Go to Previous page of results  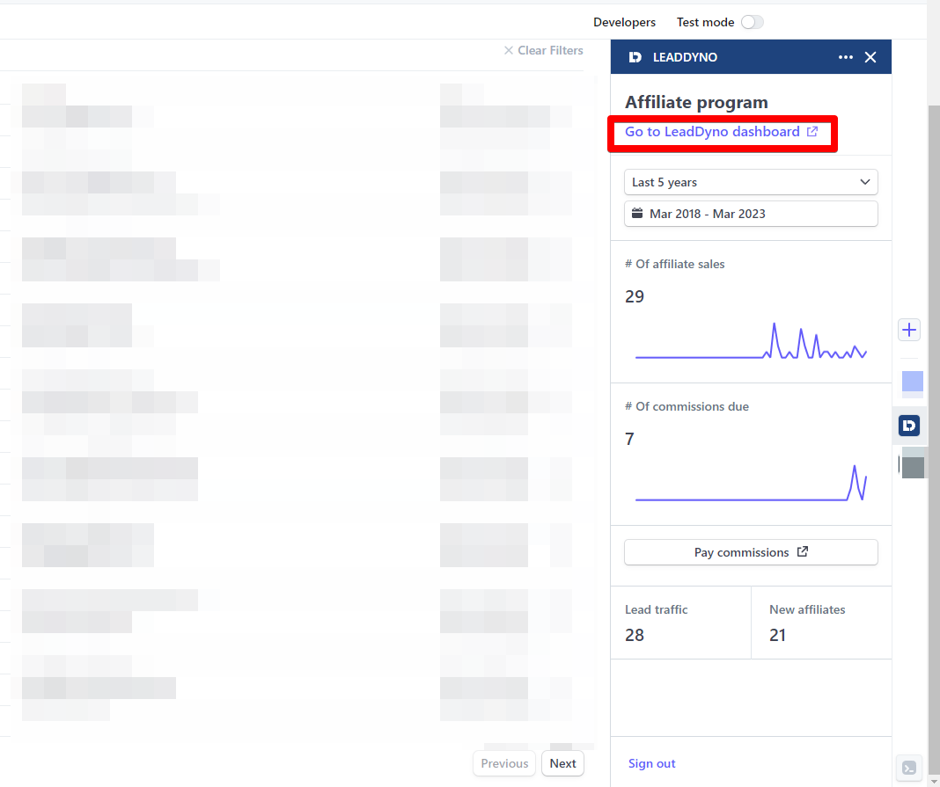[x=504, y=763]
